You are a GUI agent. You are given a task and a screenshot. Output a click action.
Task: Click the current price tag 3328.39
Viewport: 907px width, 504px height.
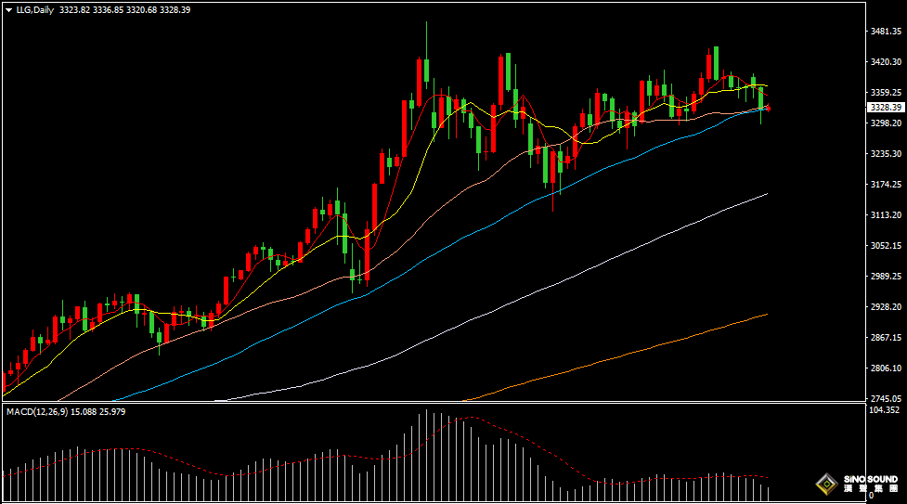point(884,108)
